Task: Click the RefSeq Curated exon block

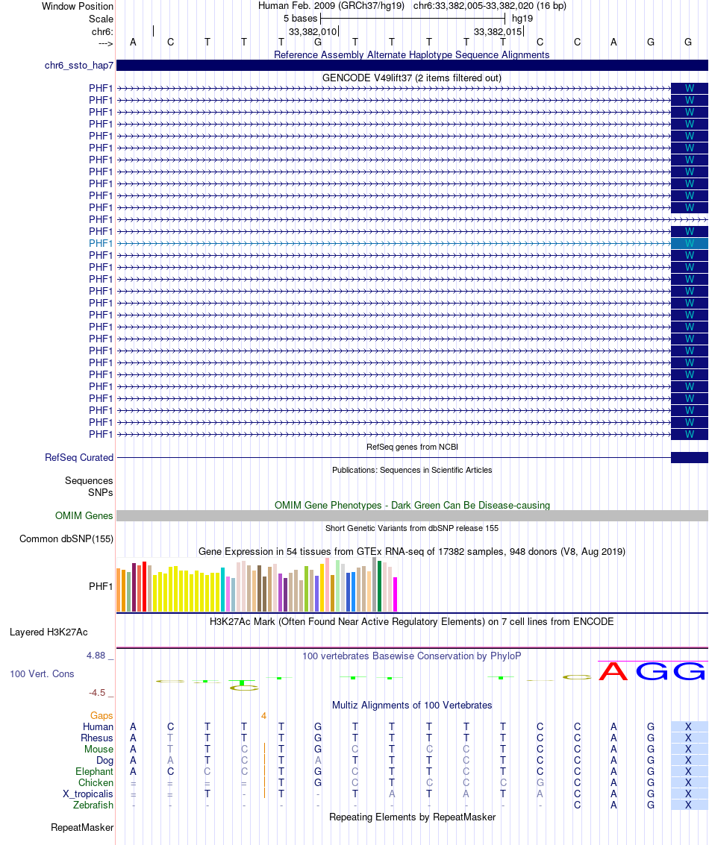Action: 689,457
